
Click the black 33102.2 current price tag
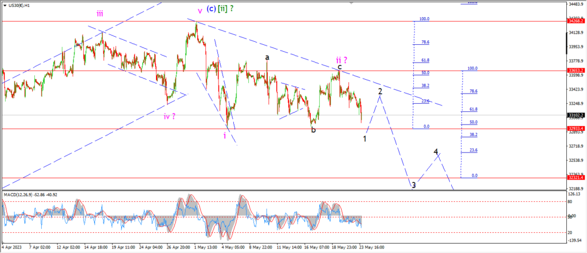(576, 115)
